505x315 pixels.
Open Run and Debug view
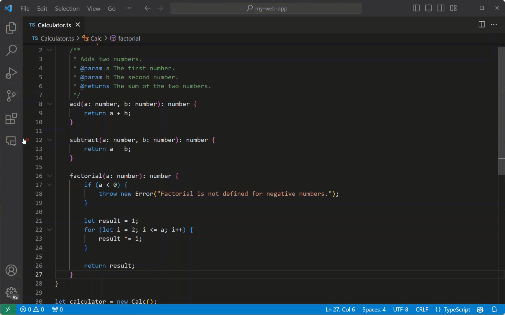click(11, 73)
